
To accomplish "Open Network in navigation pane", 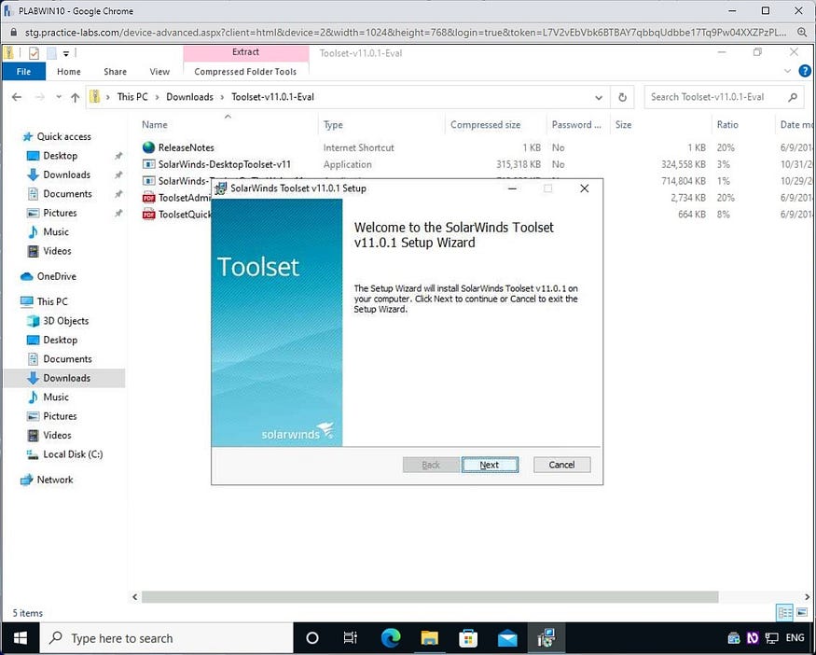I will (55, 480).
